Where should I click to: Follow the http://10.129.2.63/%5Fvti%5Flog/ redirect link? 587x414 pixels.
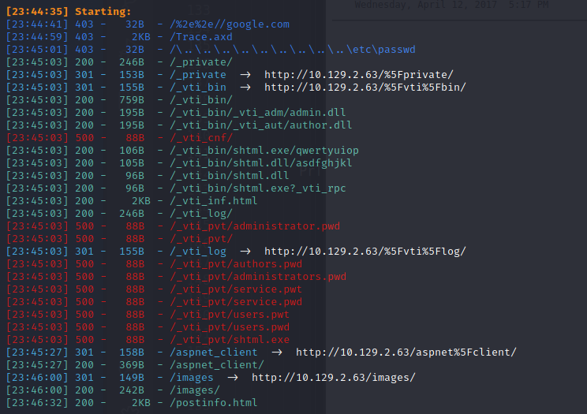(x=365, y=252)
